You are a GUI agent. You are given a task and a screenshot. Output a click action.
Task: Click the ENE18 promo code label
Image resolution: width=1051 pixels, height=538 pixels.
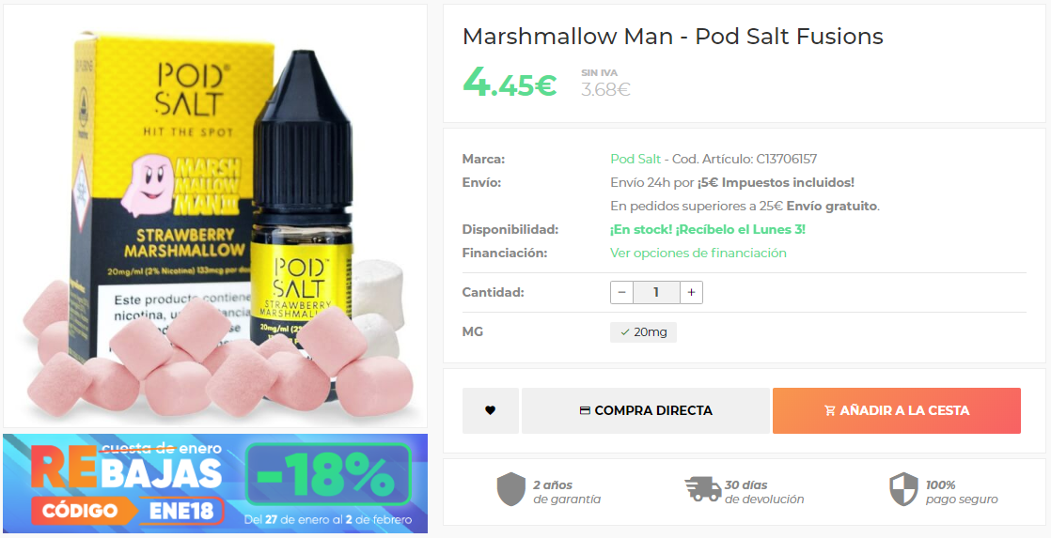181,511
